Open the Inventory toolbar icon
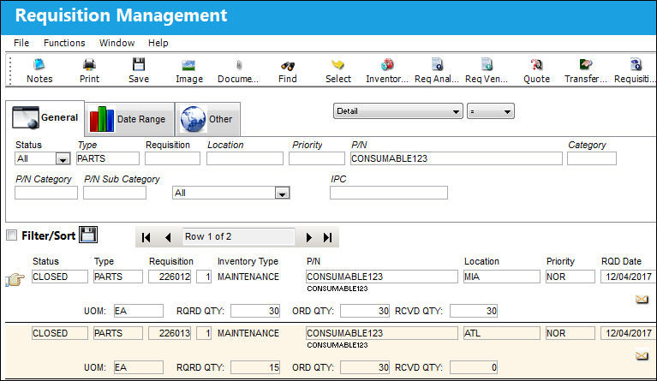The height and width of the screenshot is (381, 657). click(387, 65)
